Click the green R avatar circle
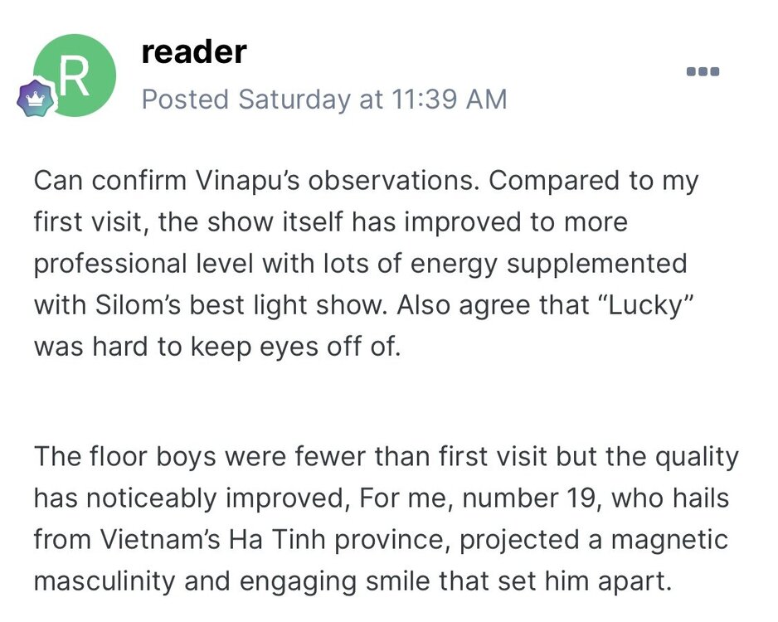This screenshot has width=778, height=622. 75,75
